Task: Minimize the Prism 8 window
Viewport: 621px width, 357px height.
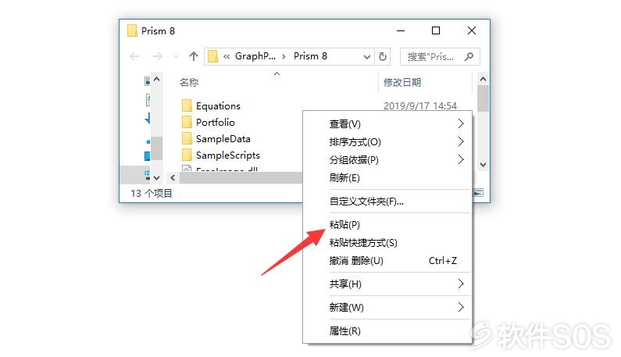Action: point(401,30)
